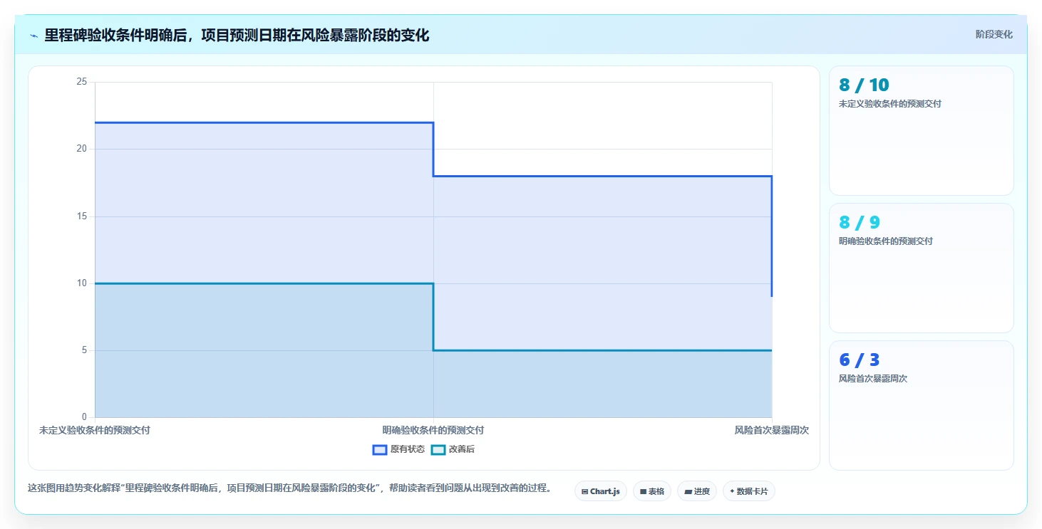The image size is (1042, 529).
Task: Click x-axis label 明确验收条件的预测交付
Action: [x=433, y=430]
